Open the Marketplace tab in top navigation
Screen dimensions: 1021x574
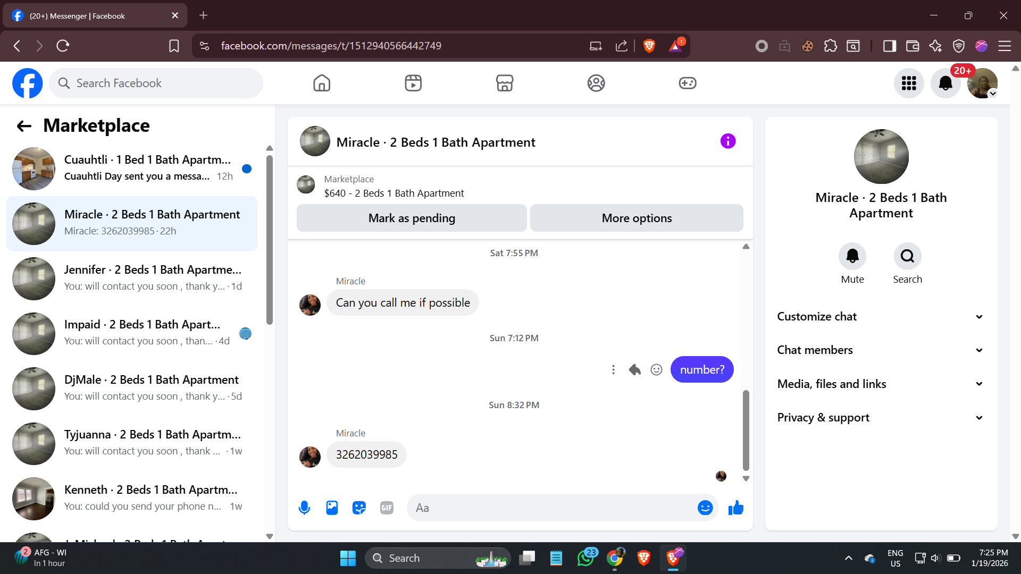504,83
